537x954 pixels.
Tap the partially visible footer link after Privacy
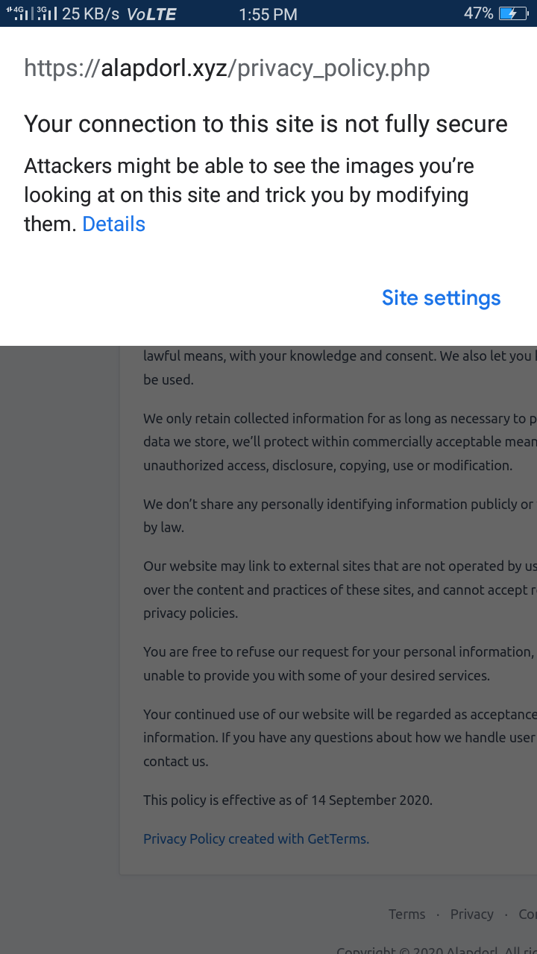pyautogui.click(x=527, y=914)
